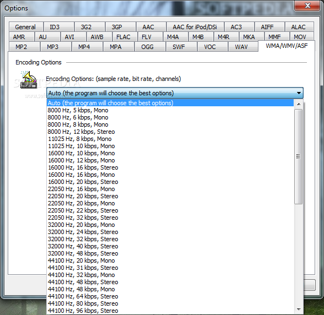
Task: Switch to the SWF tab
Action: tap(181, 47)
